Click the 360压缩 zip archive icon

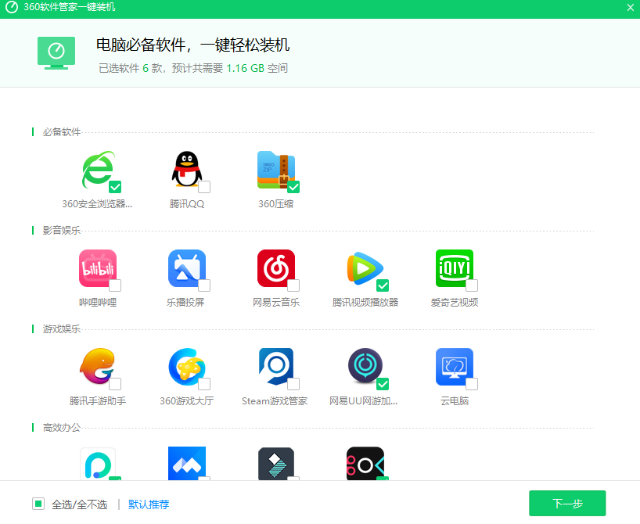pyautogui.click(x=276, y=170)
